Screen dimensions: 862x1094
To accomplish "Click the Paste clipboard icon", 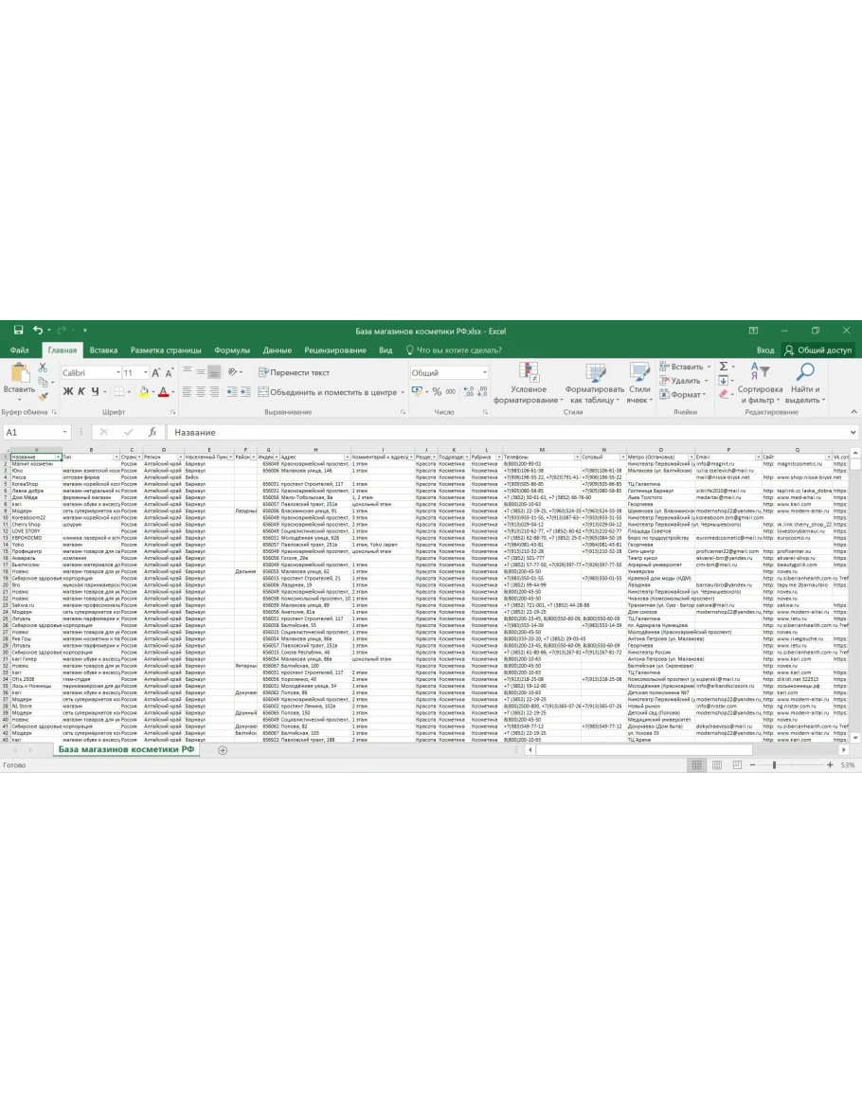I will [x=19, y=374].
